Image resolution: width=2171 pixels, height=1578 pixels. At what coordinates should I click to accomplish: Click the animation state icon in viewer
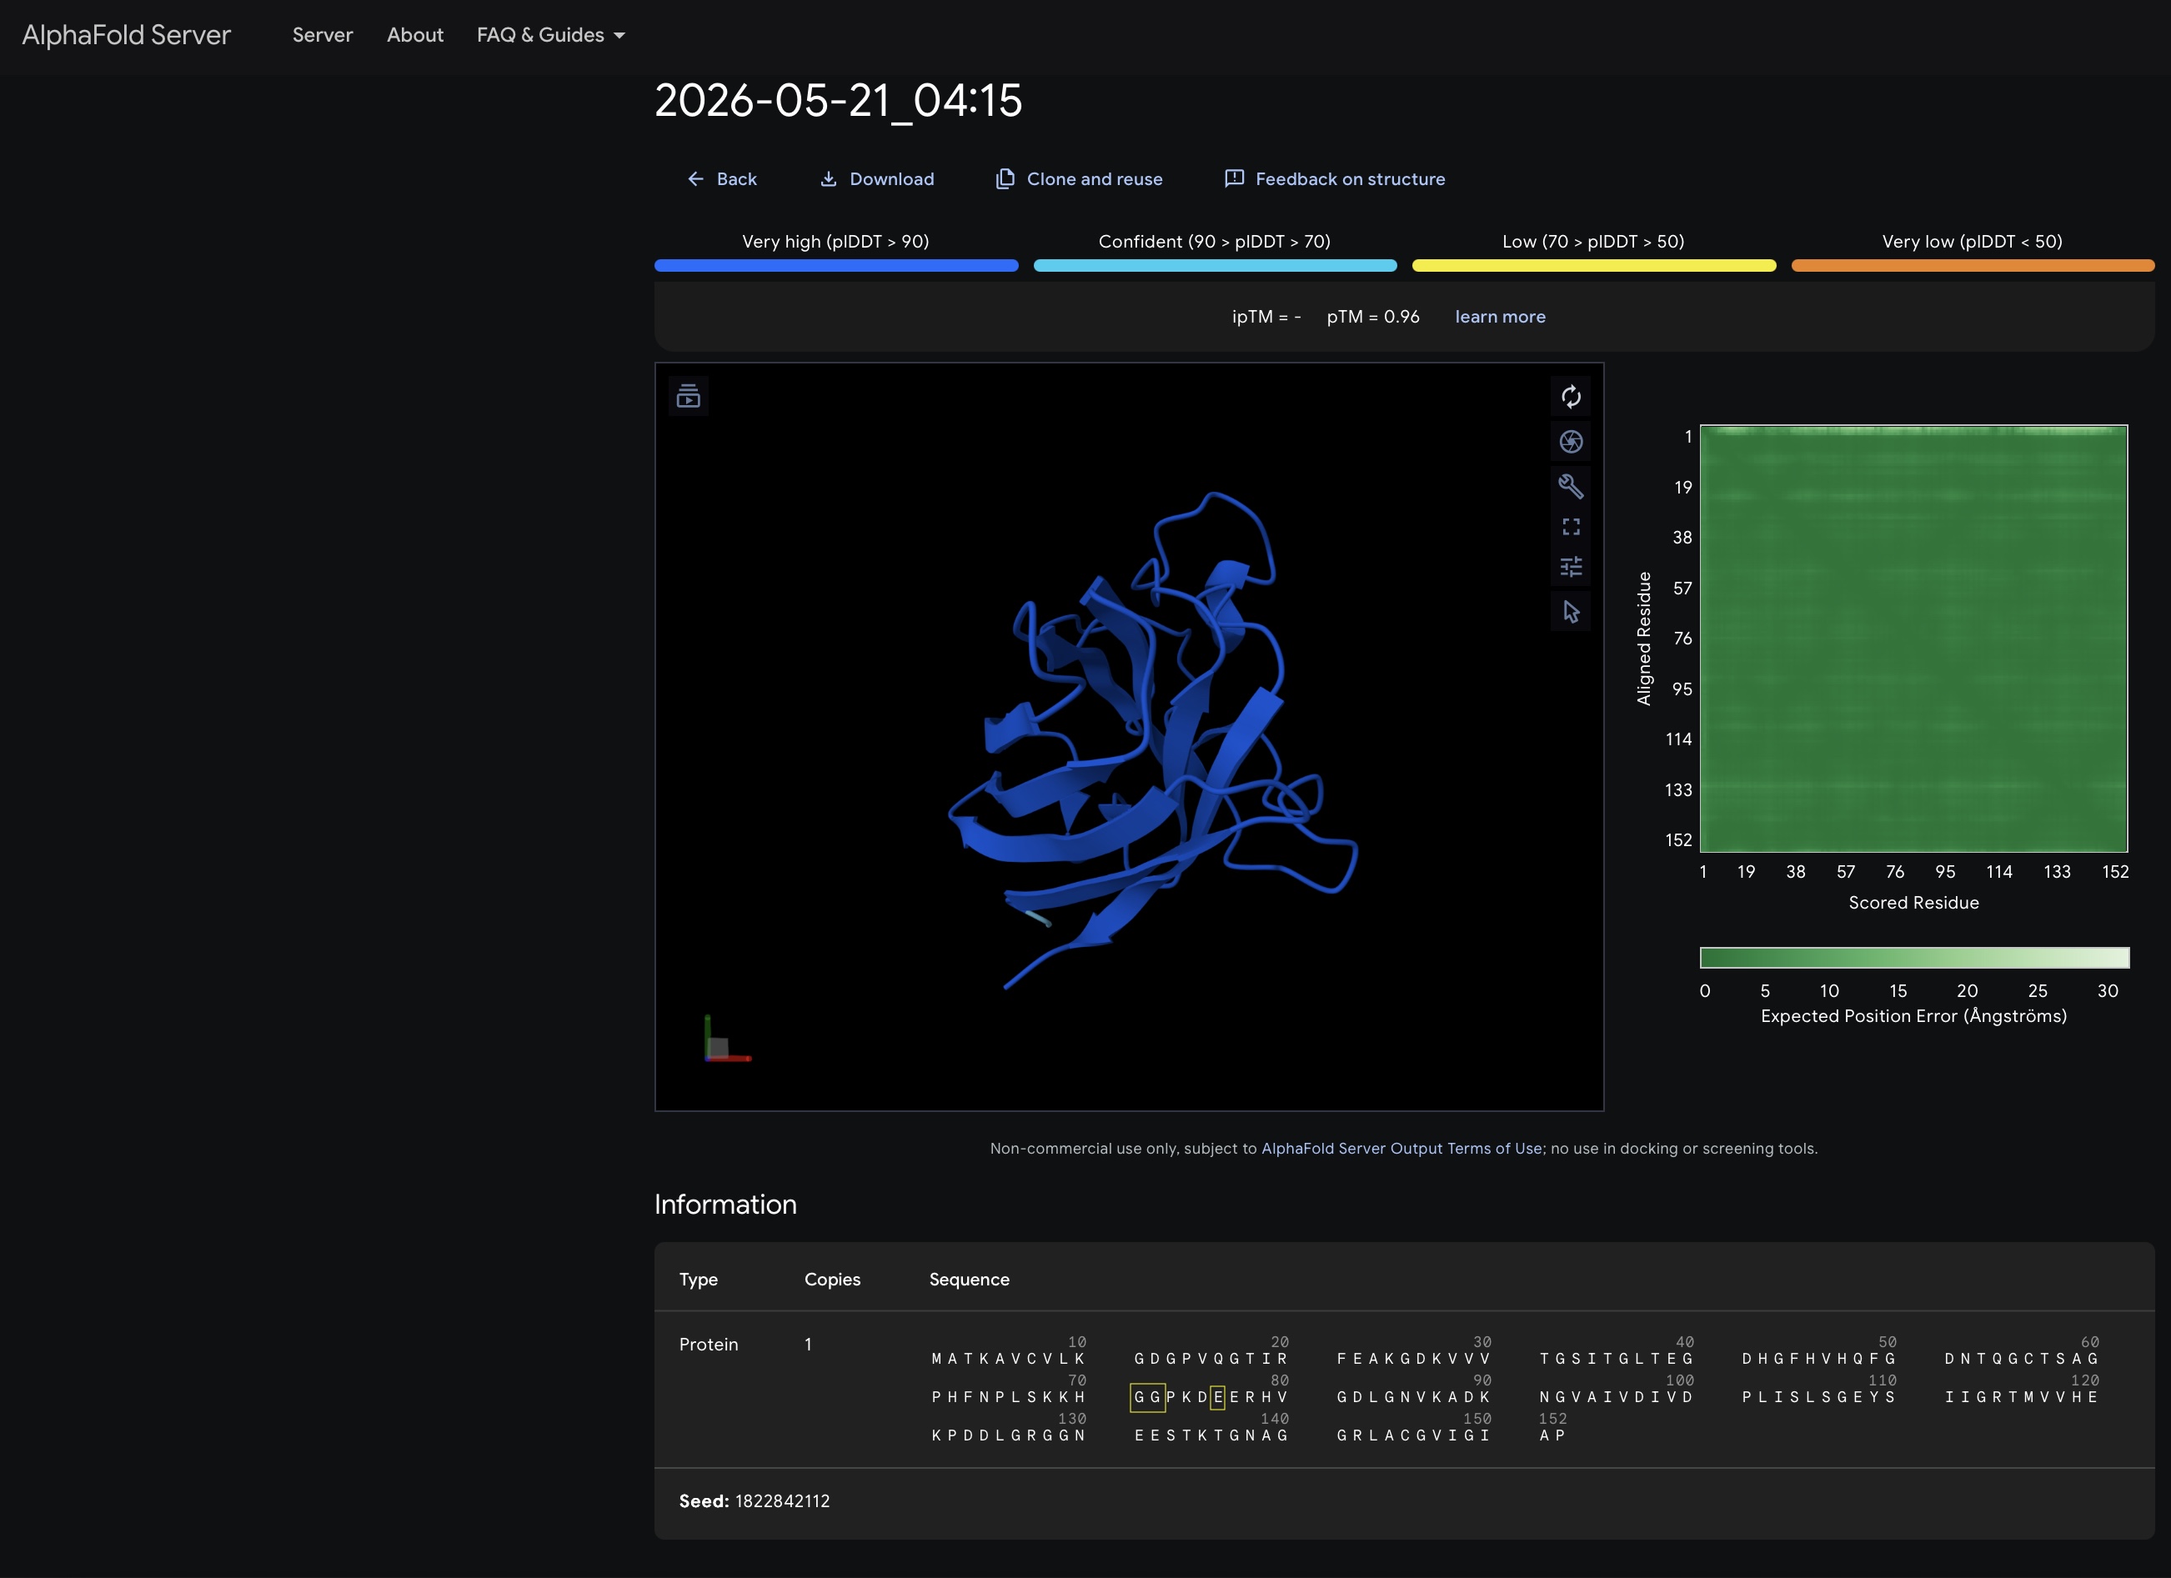689,395
